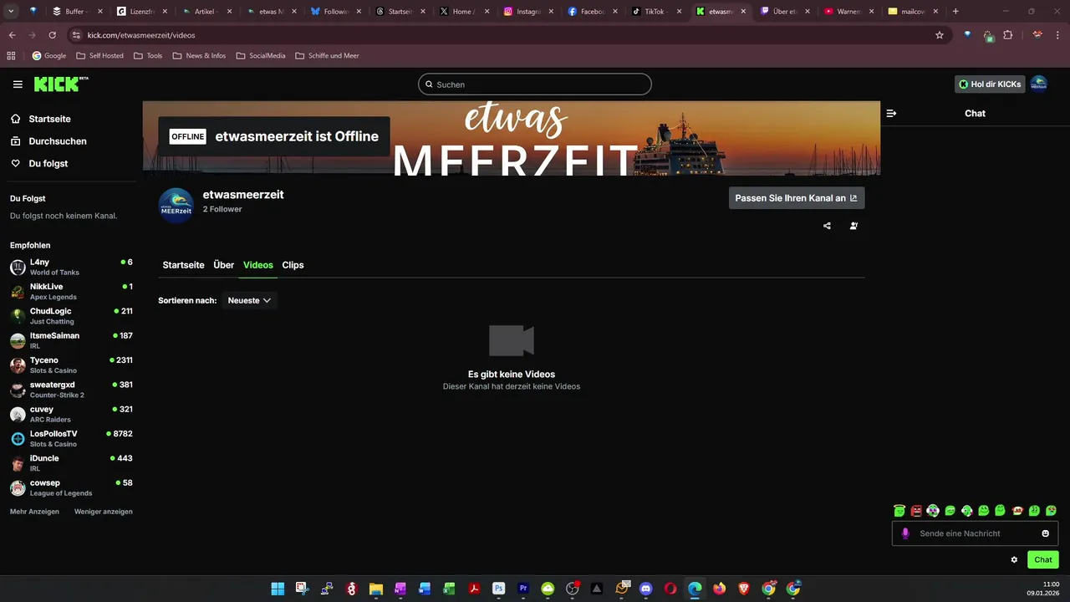The image size is (1070, 602).
Task: Click the search box to search Kick
Action: [534, 84]
